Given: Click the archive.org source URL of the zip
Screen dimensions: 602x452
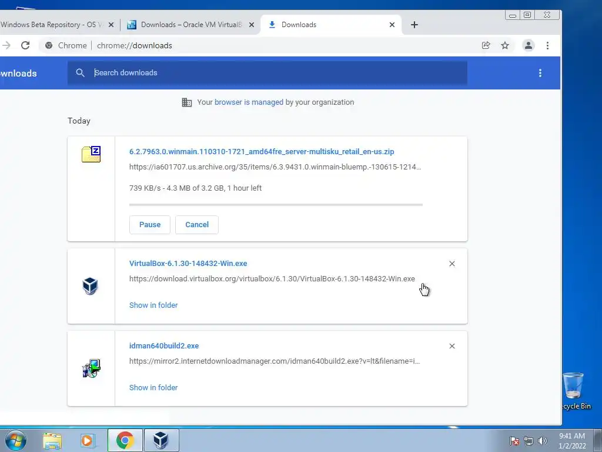Looking at the screenshot, I should [275, 167].
